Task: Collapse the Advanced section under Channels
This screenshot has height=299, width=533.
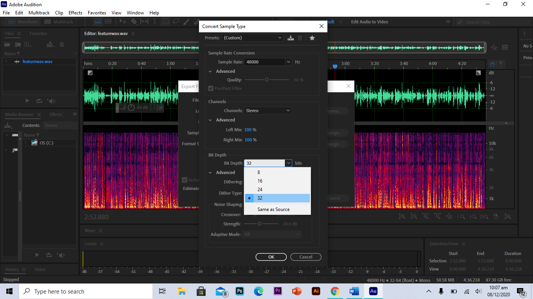Action: (210, 120)
